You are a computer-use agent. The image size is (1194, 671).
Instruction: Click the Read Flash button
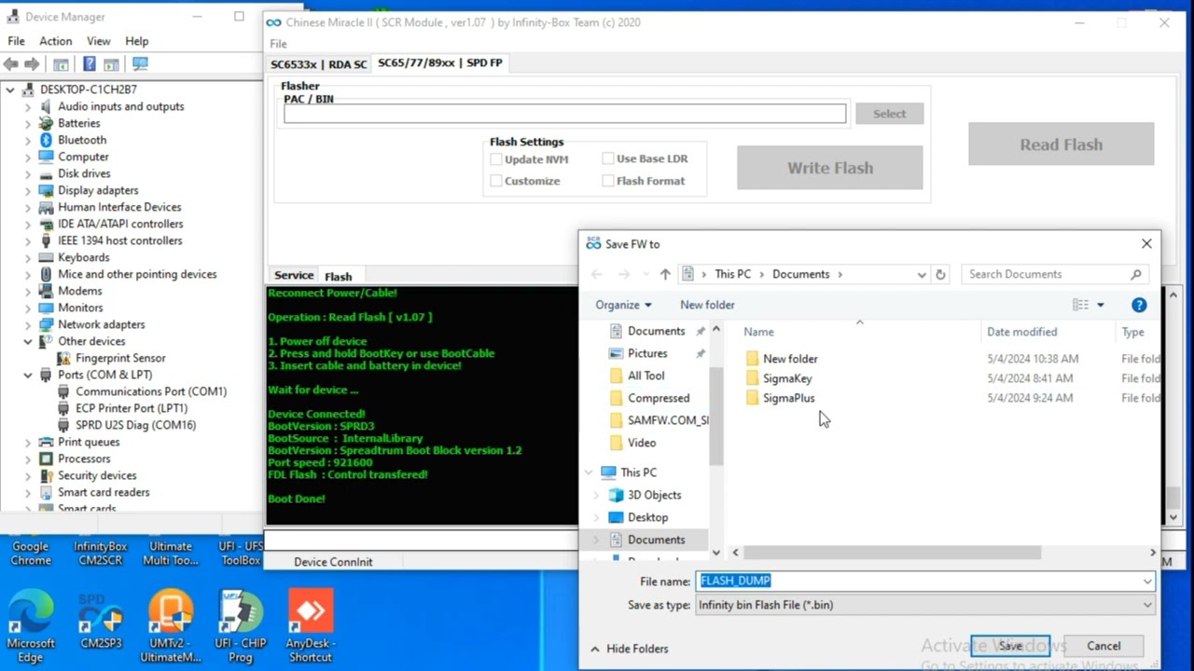[x=1061, y=144]
